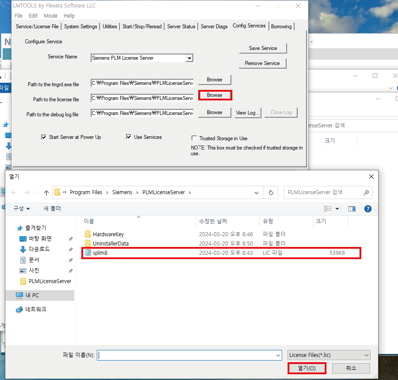Click Save Service button
This screenshot has width=398, height=380.
pyautogui.click(x=263, y=48)
